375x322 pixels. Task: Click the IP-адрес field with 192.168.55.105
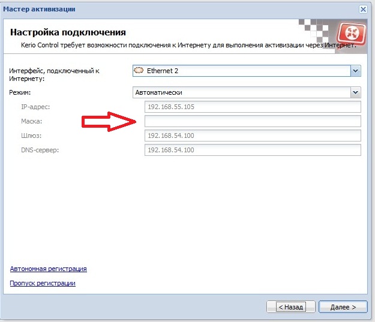click(252, 107)
